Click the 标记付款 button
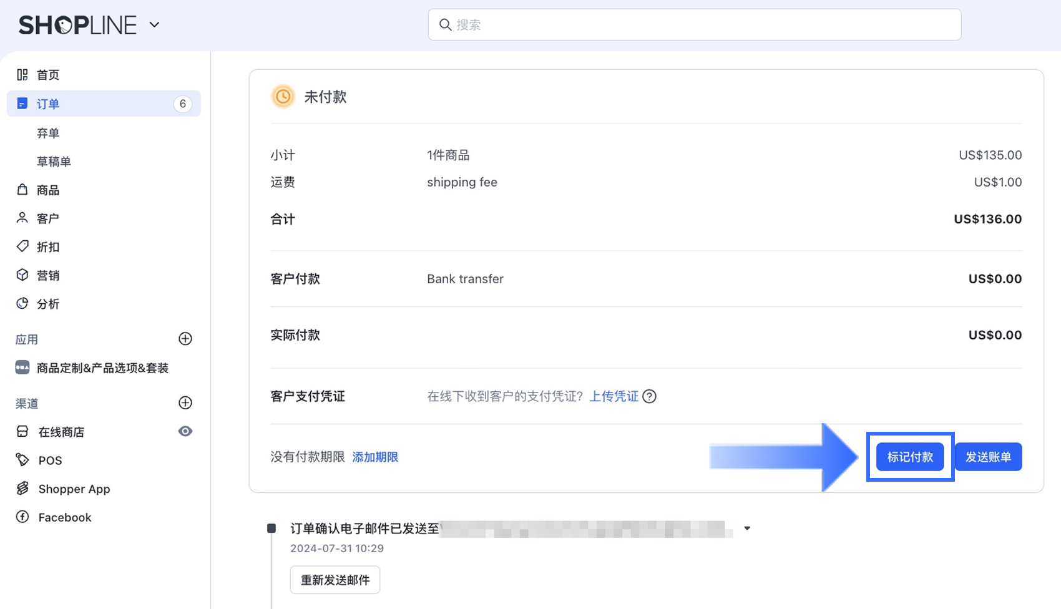Image resolution: width=1061 pixels, height=609 pixels. 910,457
